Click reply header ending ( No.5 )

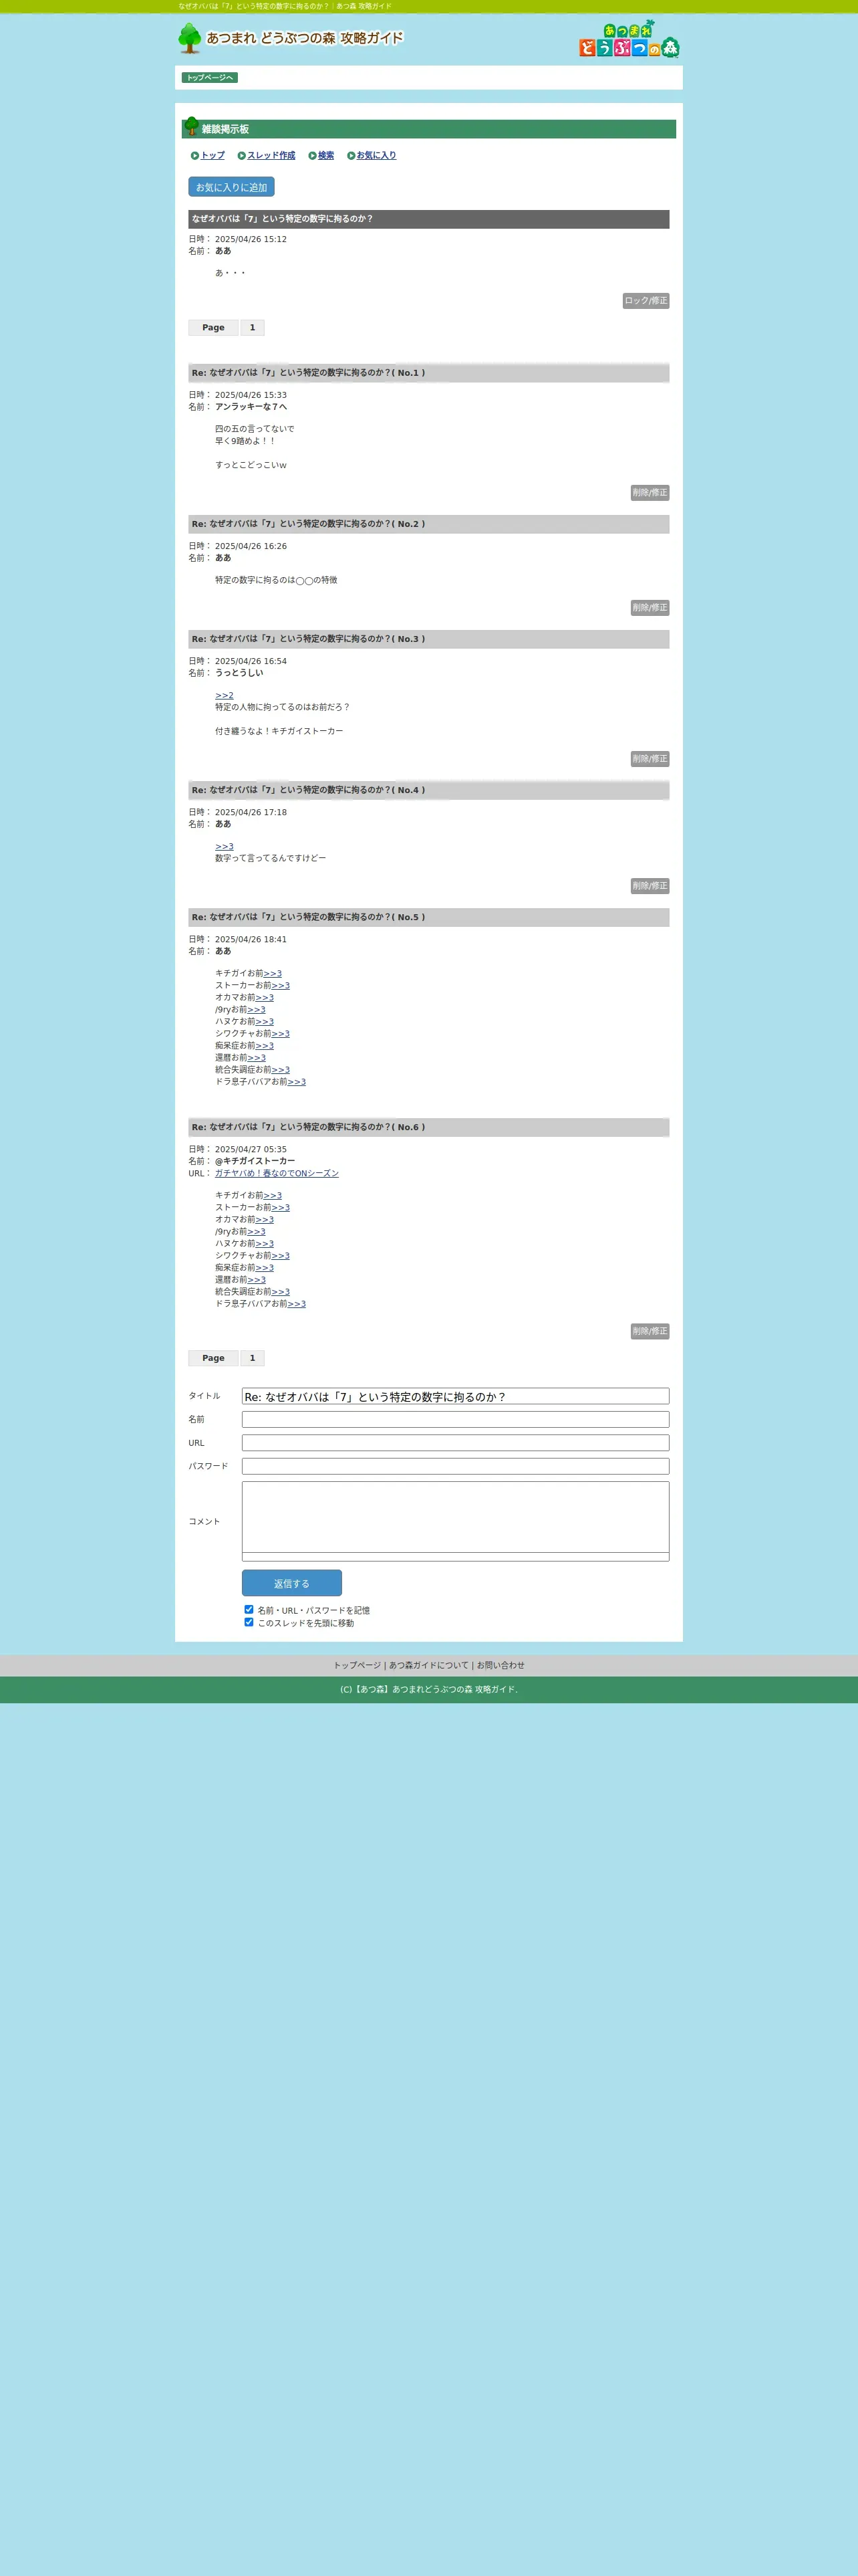pyautogui.click(x=428, y=918)
